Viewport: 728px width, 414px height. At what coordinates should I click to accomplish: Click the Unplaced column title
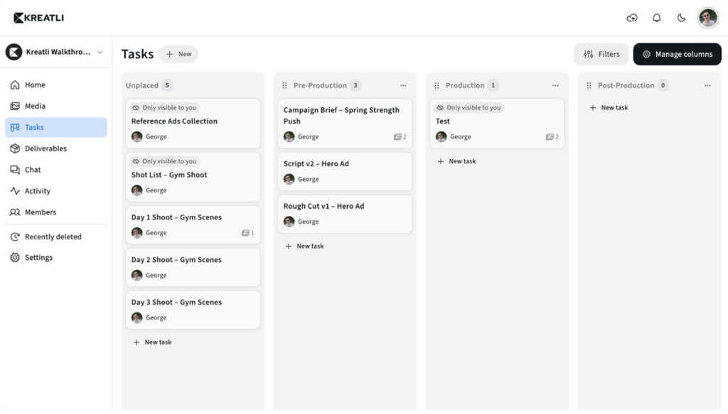142,85
